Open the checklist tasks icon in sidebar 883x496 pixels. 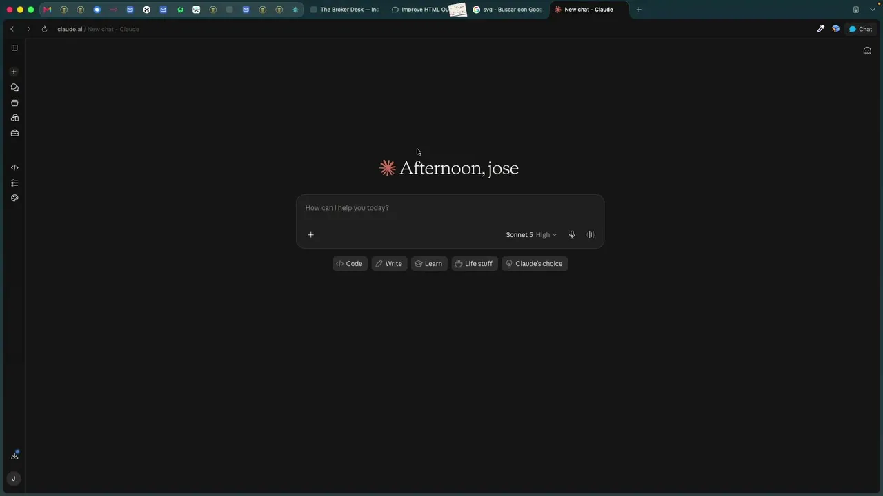click(14, 183)
